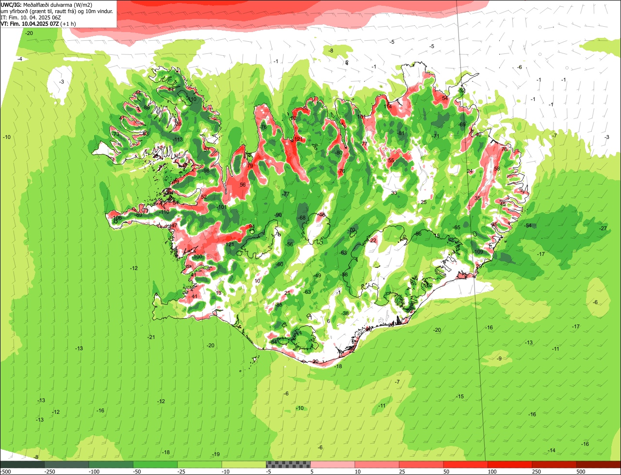Click the map value '109' in the southeast

click(x=479, y=252)
